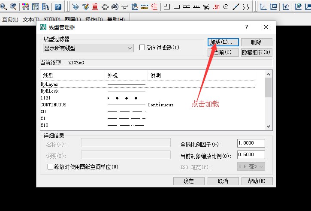311x211 pixels.
Task: Click the pencil with checkmark icon
Action: point(85,7)
